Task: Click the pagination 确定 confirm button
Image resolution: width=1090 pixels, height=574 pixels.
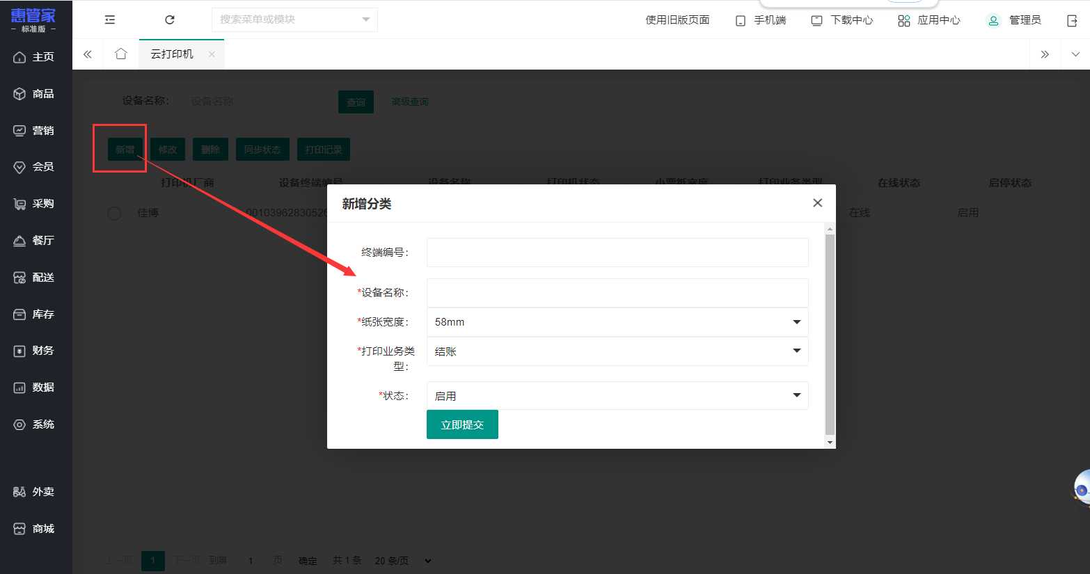Action: [x=308, y=561]
